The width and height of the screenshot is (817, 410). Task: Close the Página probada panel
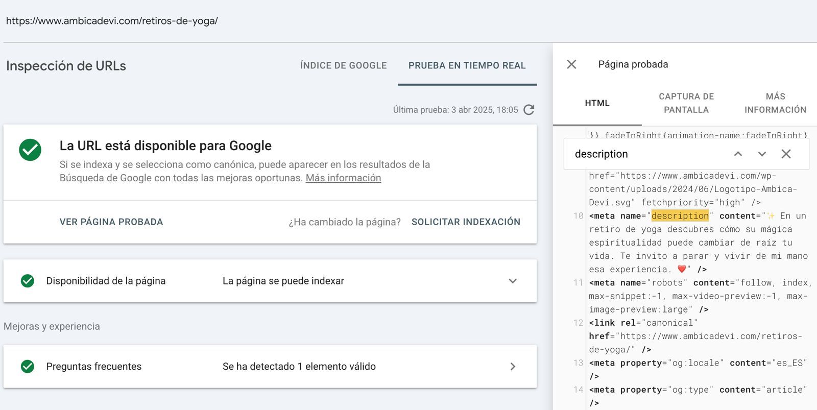pos(571,64)
